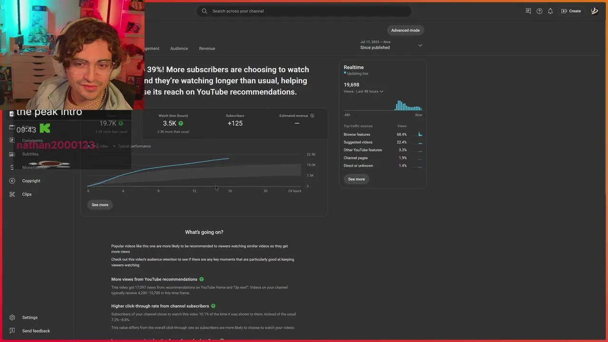Click the Copyright icon in sidebar
The image size is (608, 342).
[x=12, y=181]
